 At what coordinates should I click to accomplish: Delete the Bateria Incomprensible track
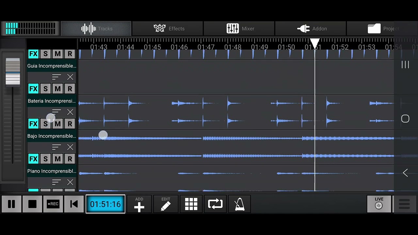click(x=70, y=112)
